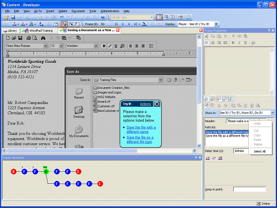
Task: Select the green D node in Frame Structure
Action: click(x=46, y=172)
